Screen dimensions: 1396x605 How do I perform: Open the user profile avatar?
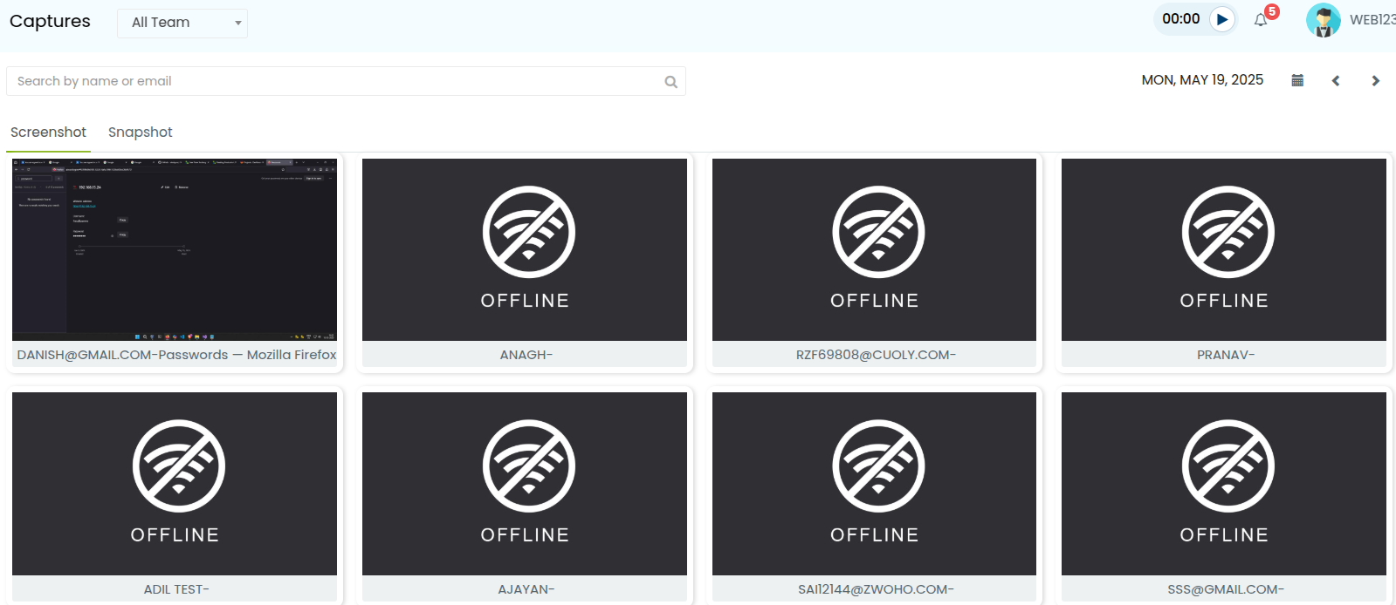click(x=1324, y=20)
